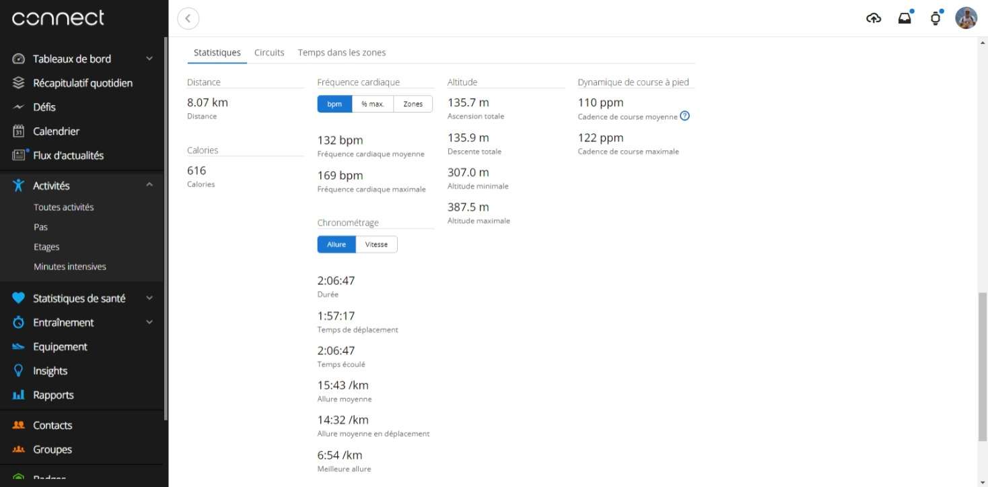The image size is (988, 487).
Task: Open Toutes activités in the sidebar
Action: coord(64,207)
